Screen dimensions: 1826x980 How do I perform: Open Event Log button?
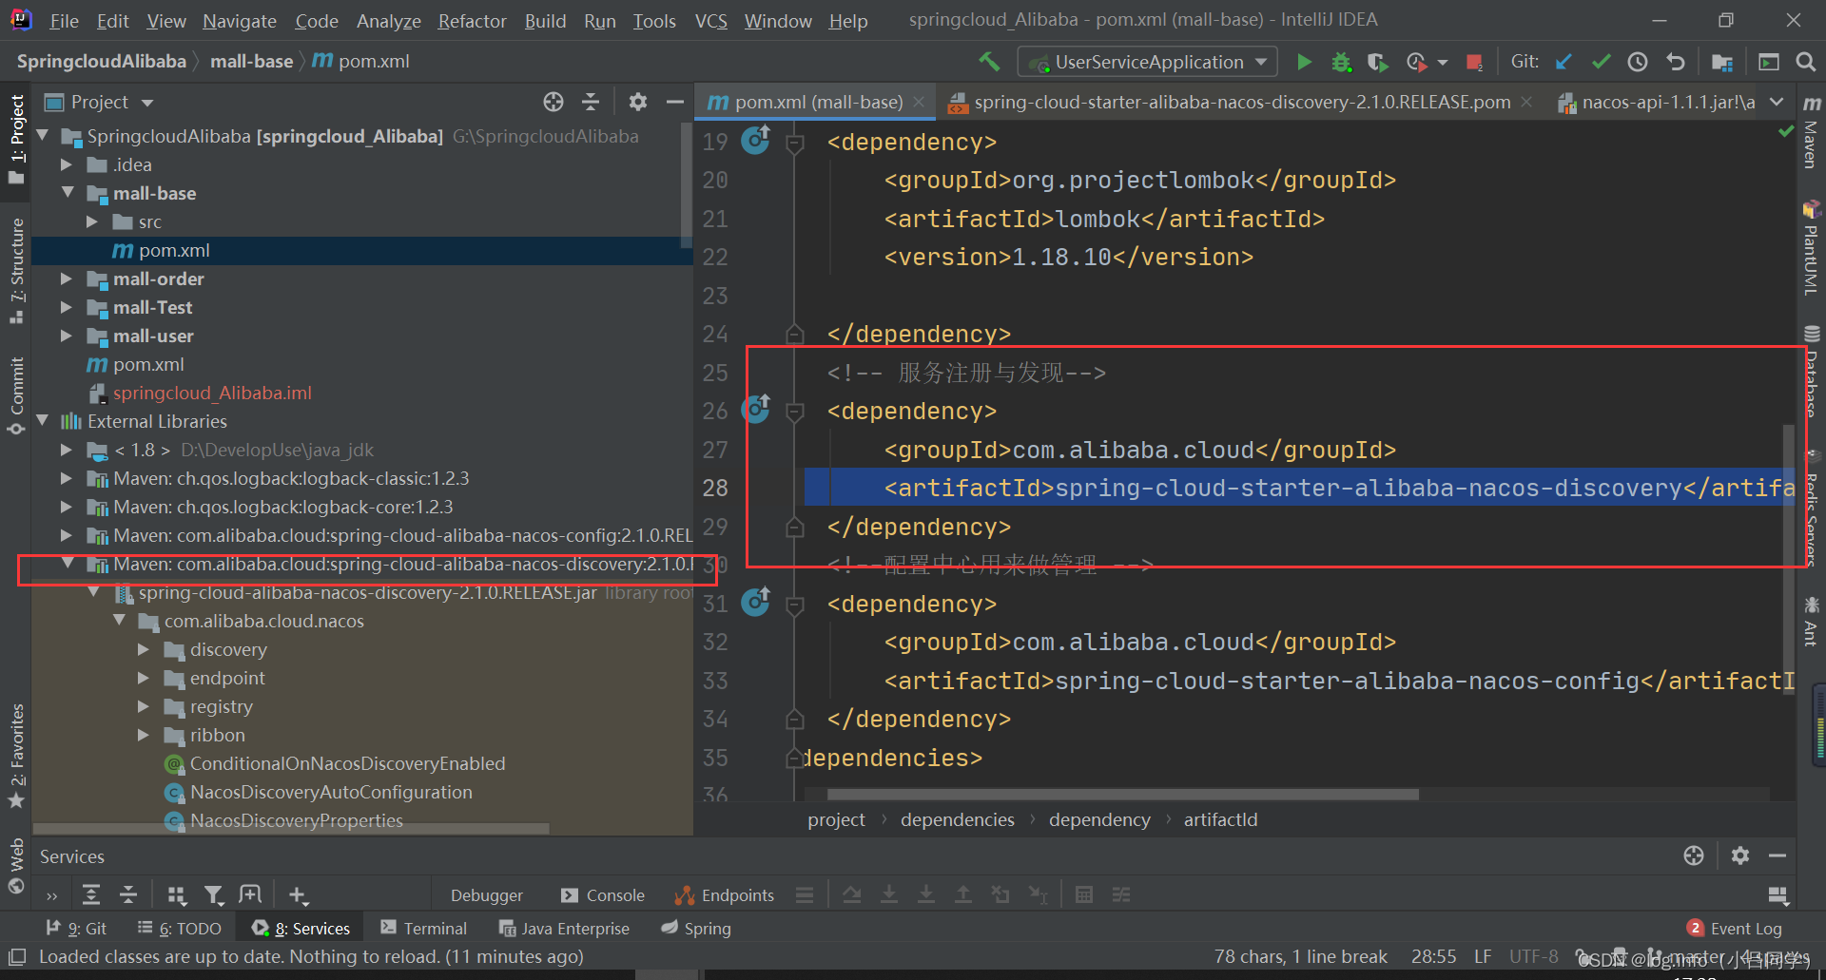(x=1734, y=928)
